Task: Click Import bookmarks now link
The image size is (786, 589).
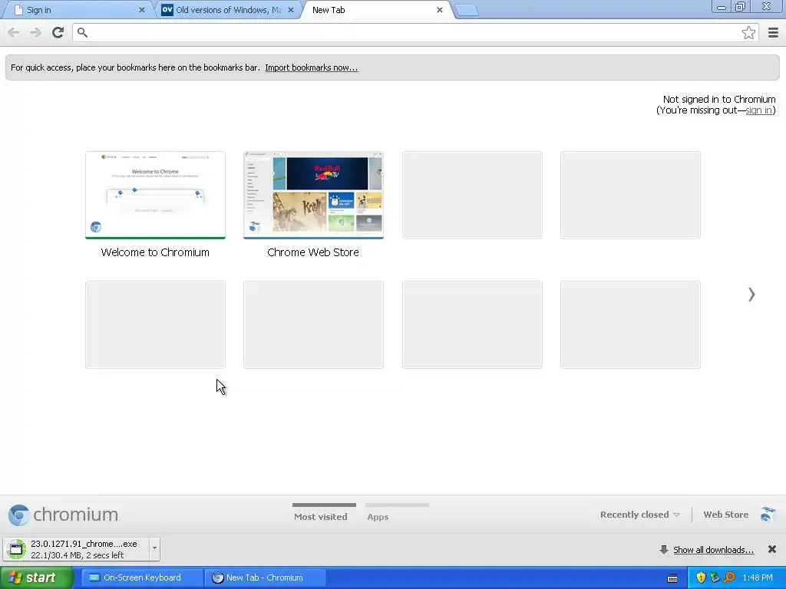Action: point(312,67)
